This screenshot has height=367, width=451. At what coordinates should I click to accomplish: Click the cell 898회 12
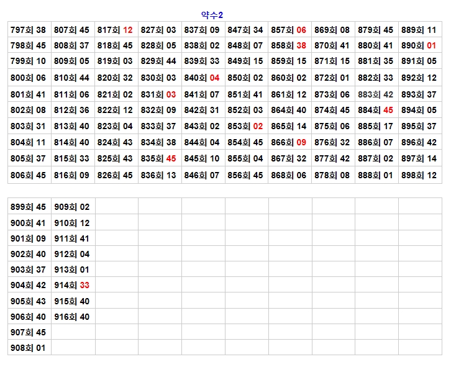point(419,176)
